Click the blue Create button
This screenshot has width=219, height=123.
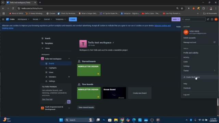coord(73,19)
